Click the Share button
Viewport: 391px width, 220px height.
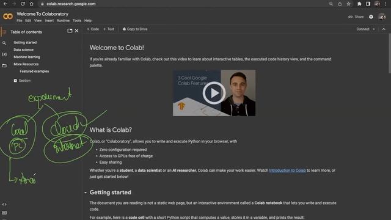pos(356,16)
